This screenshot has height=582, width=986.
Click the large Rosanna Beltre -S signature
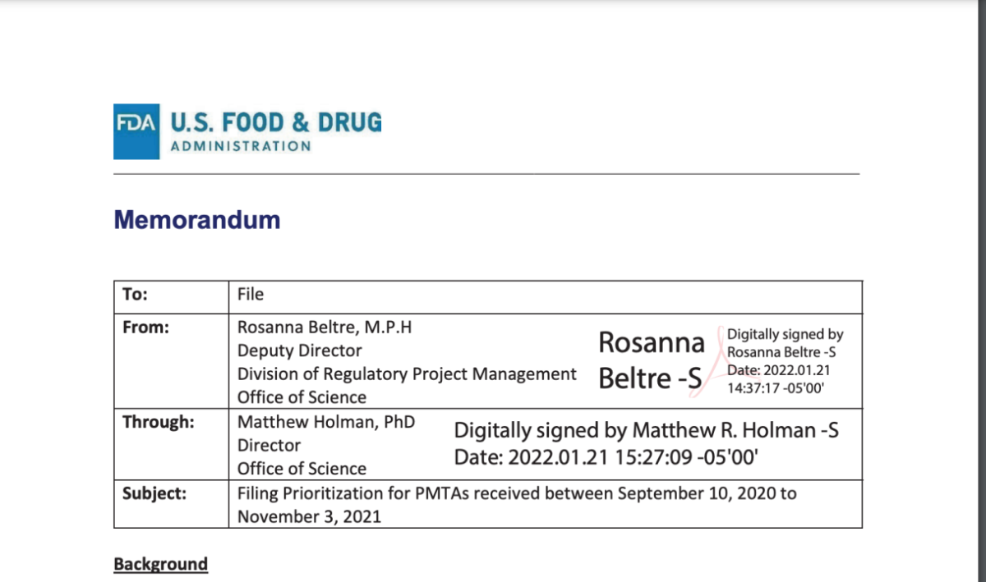tap(652, 360)
